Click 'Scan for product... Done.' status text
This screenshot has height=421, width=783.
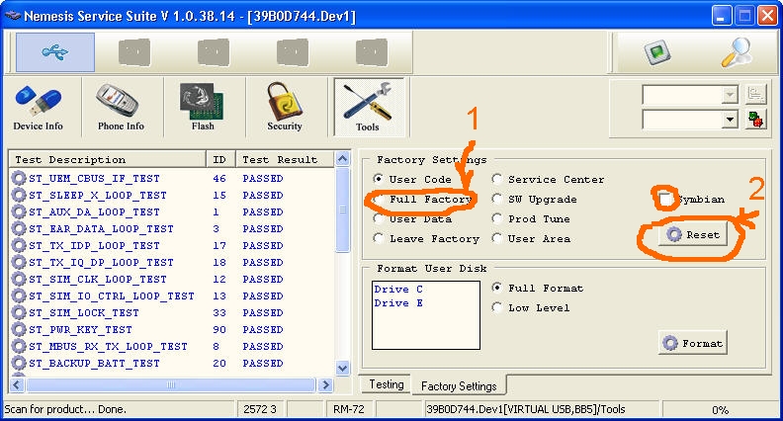(x=65, y=409)
